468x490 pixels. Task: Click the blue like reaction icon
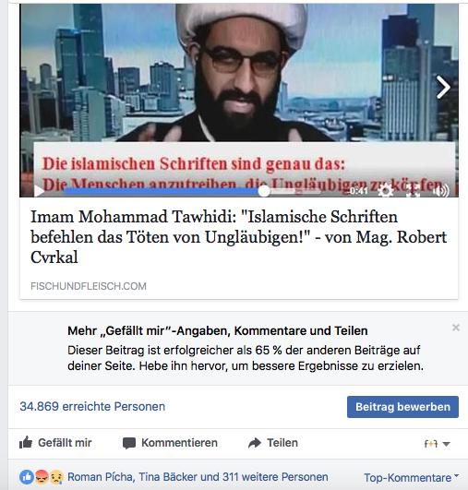(x=27, y=477)
